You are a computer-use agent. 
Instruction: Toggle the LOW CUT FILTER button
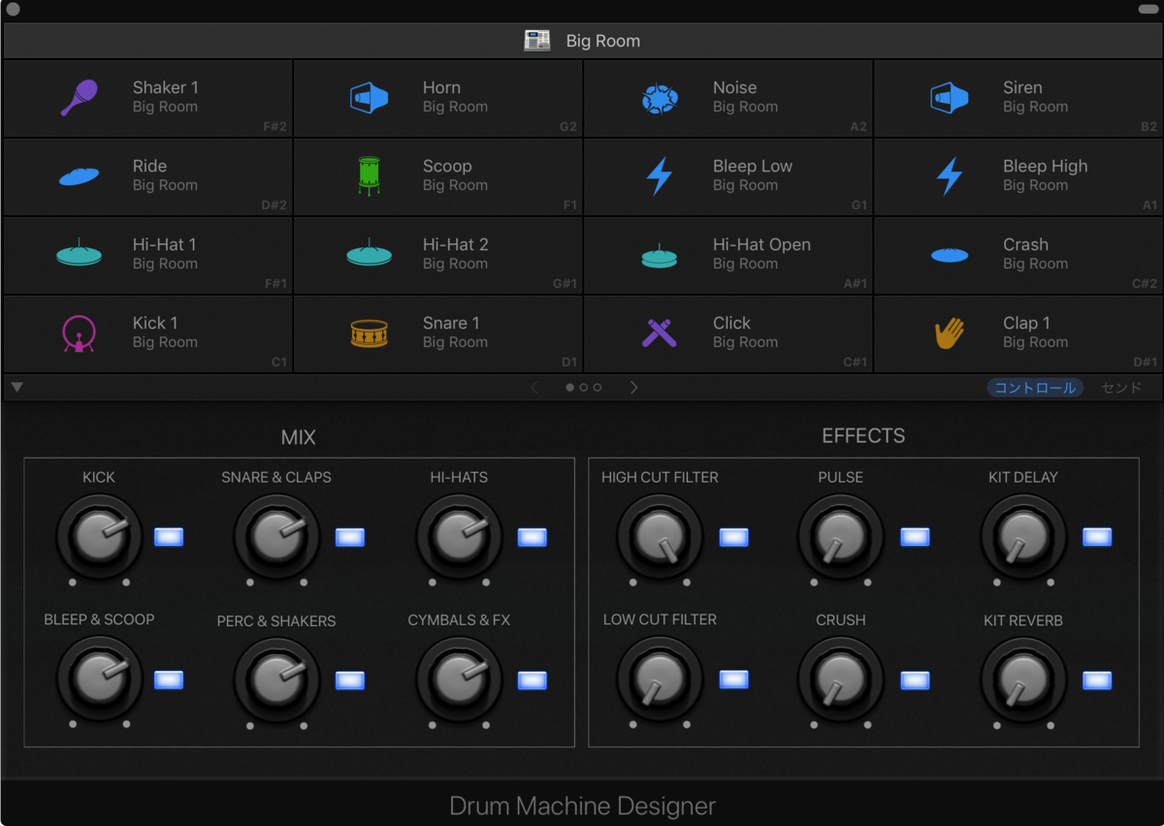(734, 680)
